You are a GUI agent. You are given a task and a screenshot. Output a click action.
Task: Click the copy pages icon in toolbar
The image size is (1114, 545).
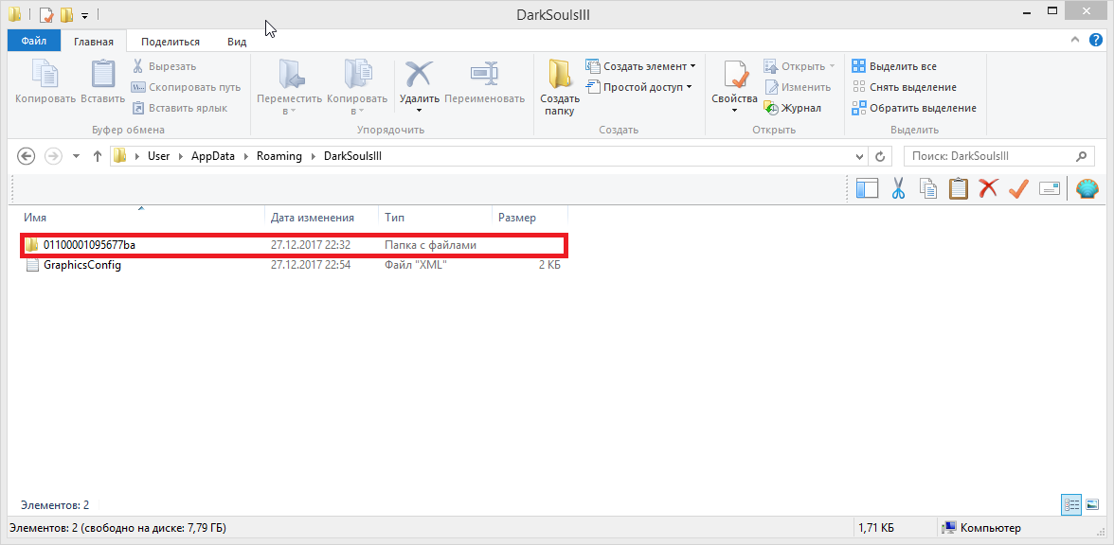pos(928,188)
